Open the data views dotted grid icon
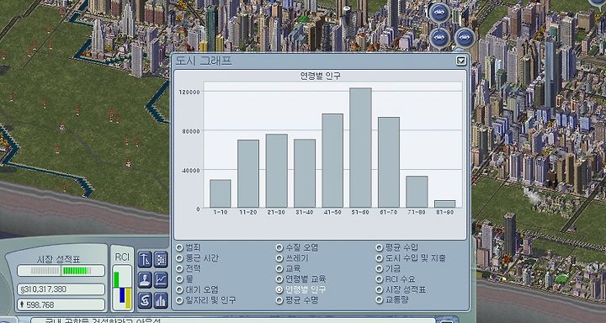Viewport: 606px width, 323px height. pyautogui.click(x=161, y=259)
